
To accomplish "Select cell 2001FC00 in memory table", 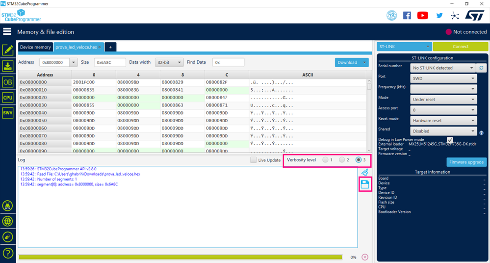I will click(93, 82).
